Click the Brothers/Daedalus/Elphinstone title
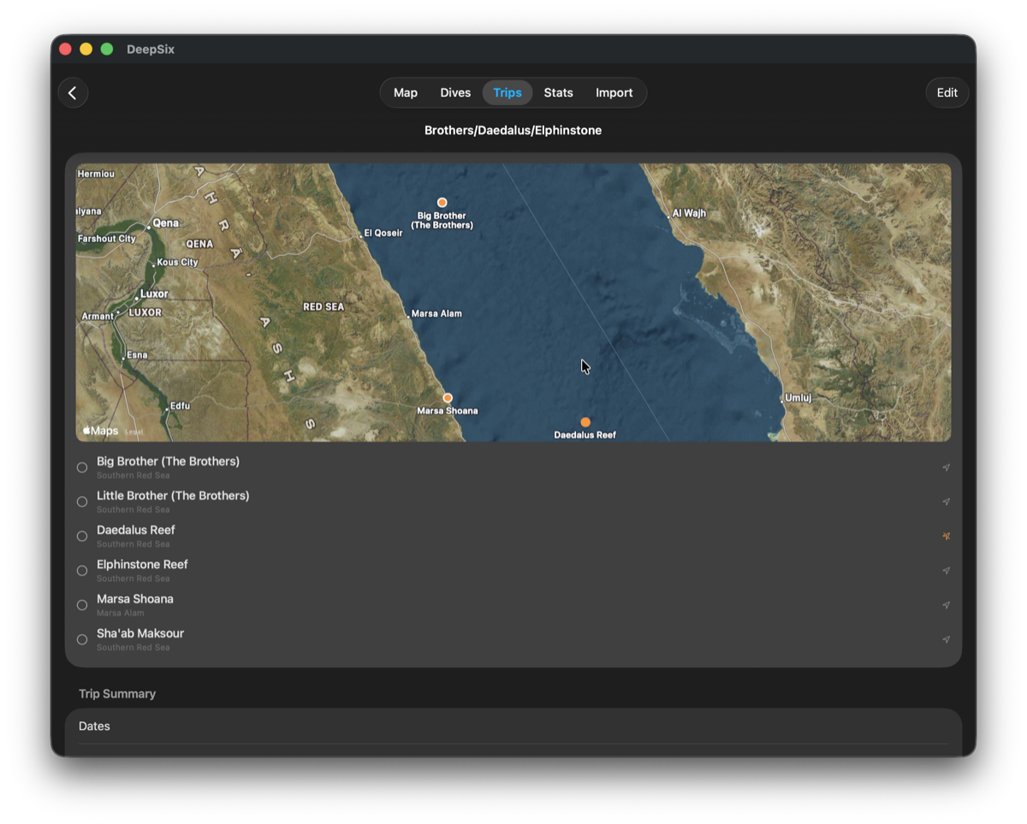This screenshot has width=1027, height=824. (x=513, y=130)
